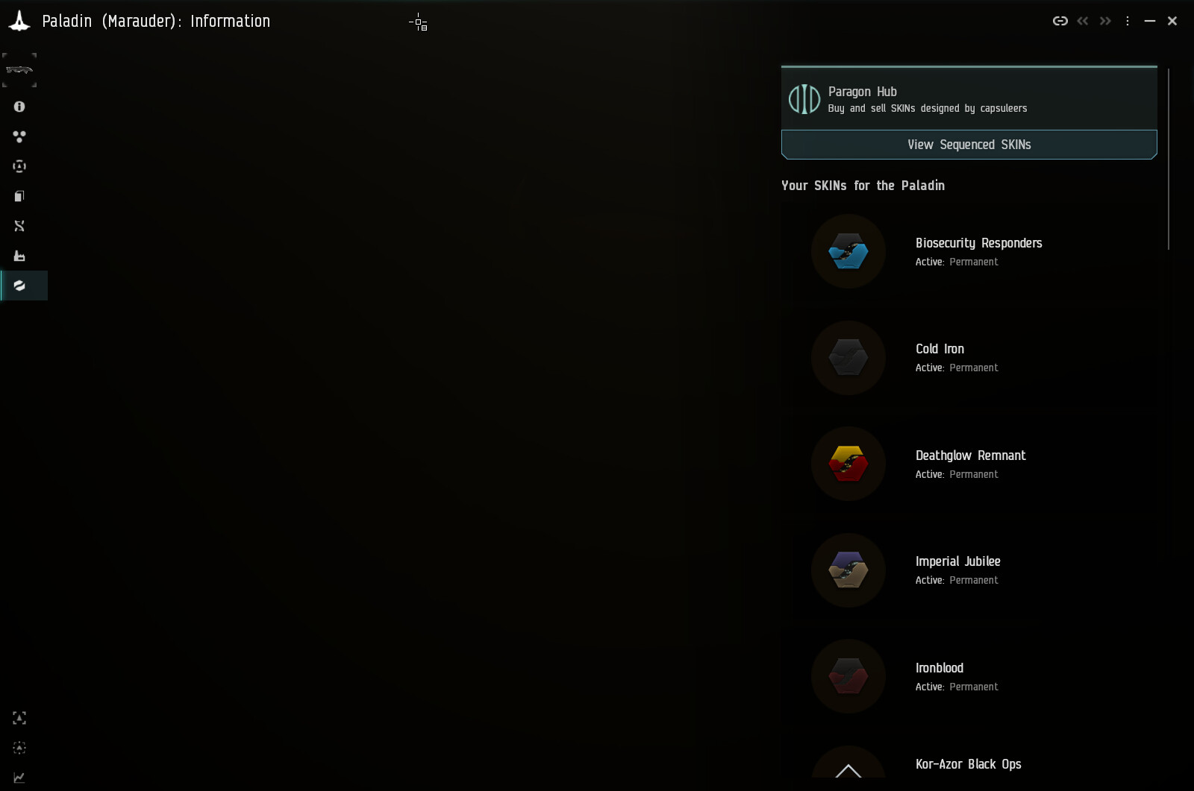
Task: Select the Mastery crossed-tools icon
Action: click(x=19, y=226)
